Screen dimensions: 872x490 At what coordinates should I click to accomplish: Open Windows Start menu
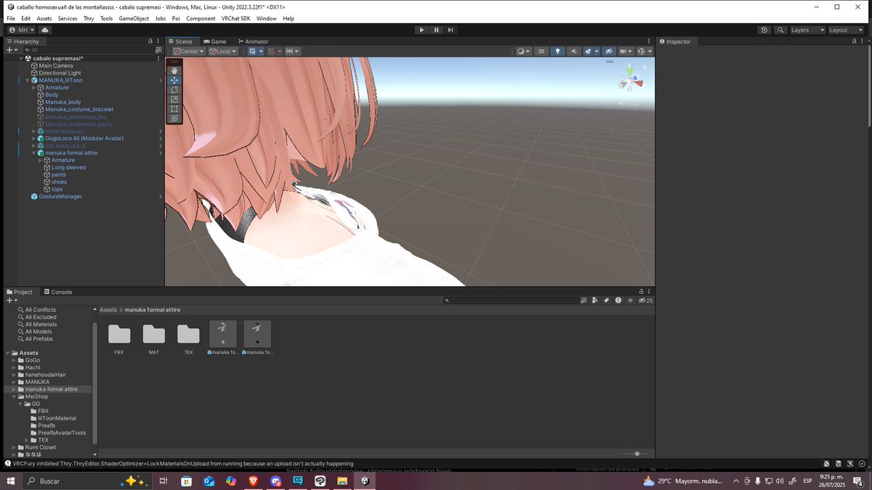(12, 481)
